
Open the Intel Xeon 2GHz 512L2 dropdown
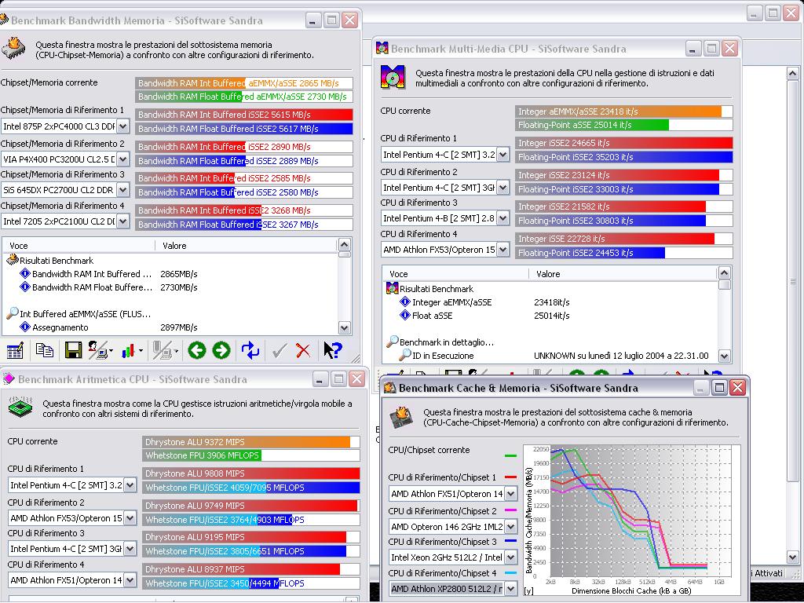point(510,557)
